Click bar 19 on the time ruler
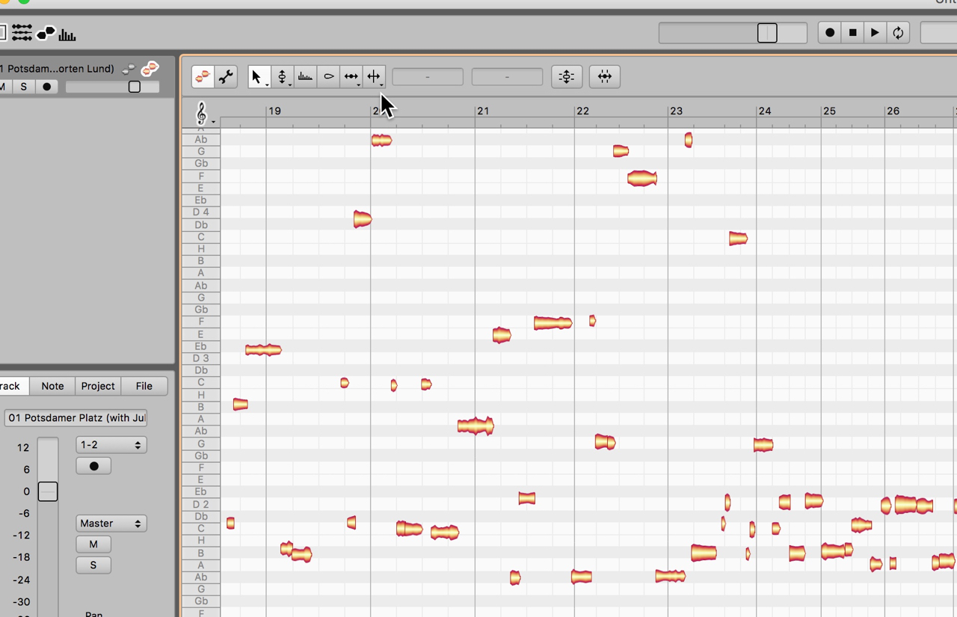This screenshot has height=617, width=957. pyautogui.click(x=274, y=111)
